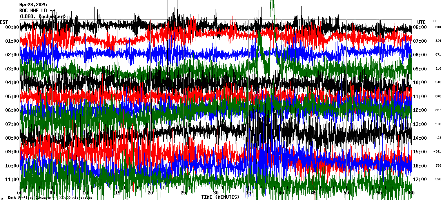The width and height of the screenshot is (443, 203).
Task: Click the "40" minute tick label
Action: click(281, 193)
